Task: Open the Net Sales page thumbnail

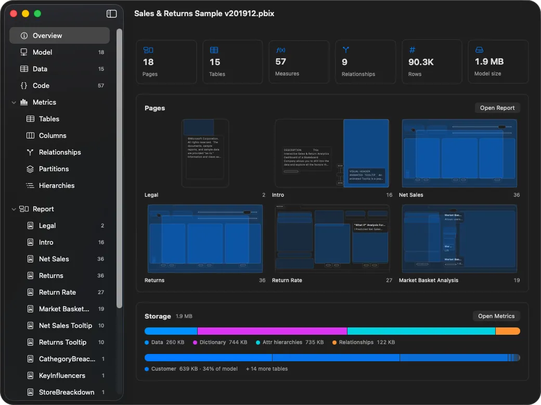Action: [x=459, y=153]
